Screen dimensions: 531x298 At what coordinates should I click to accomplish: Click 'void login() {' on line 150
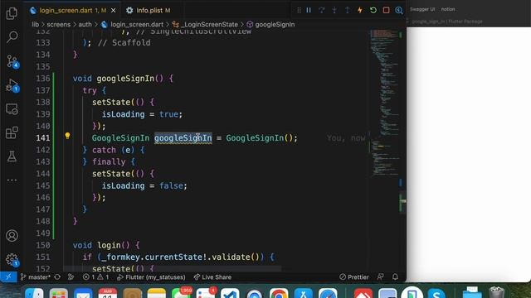coord(106,245)
